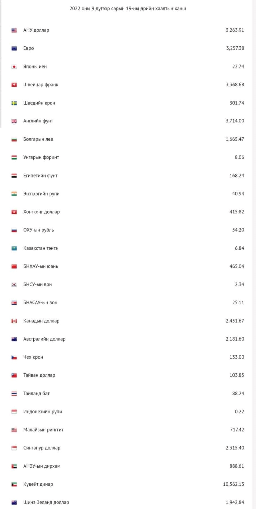The width and height of the screenshot is (256, 509).
Task: Click the United Kingdom flag icon
Action: pos(14,121)
